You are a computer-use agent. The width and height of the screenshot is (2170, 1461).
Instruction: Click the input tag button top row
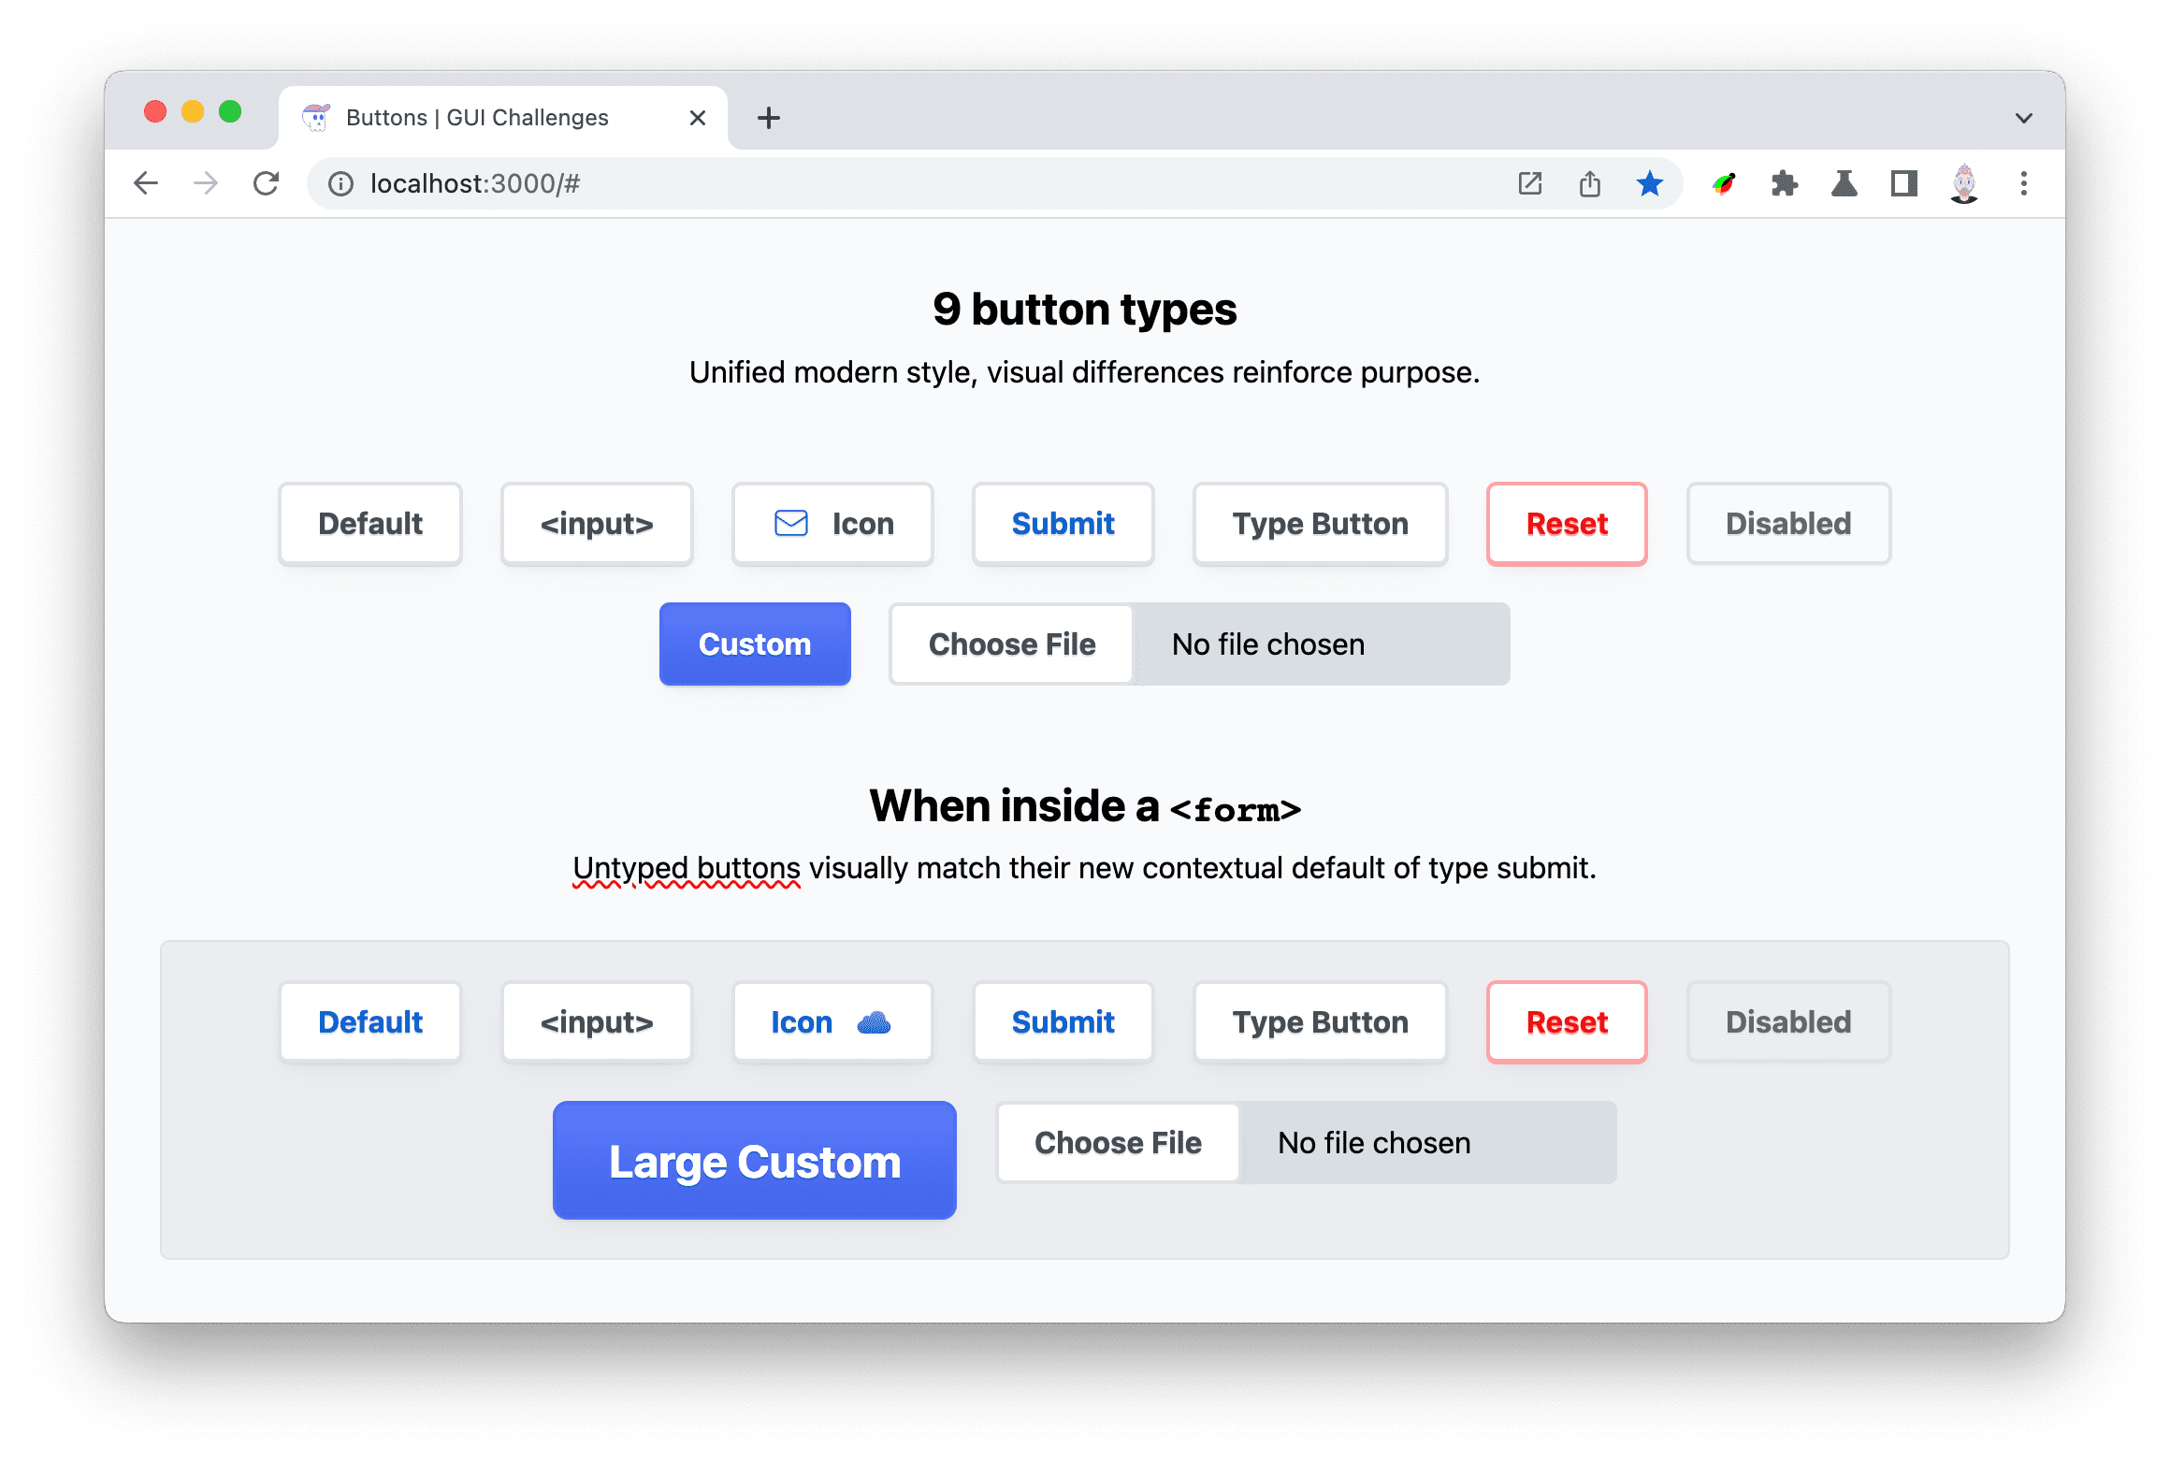[599, 522]
